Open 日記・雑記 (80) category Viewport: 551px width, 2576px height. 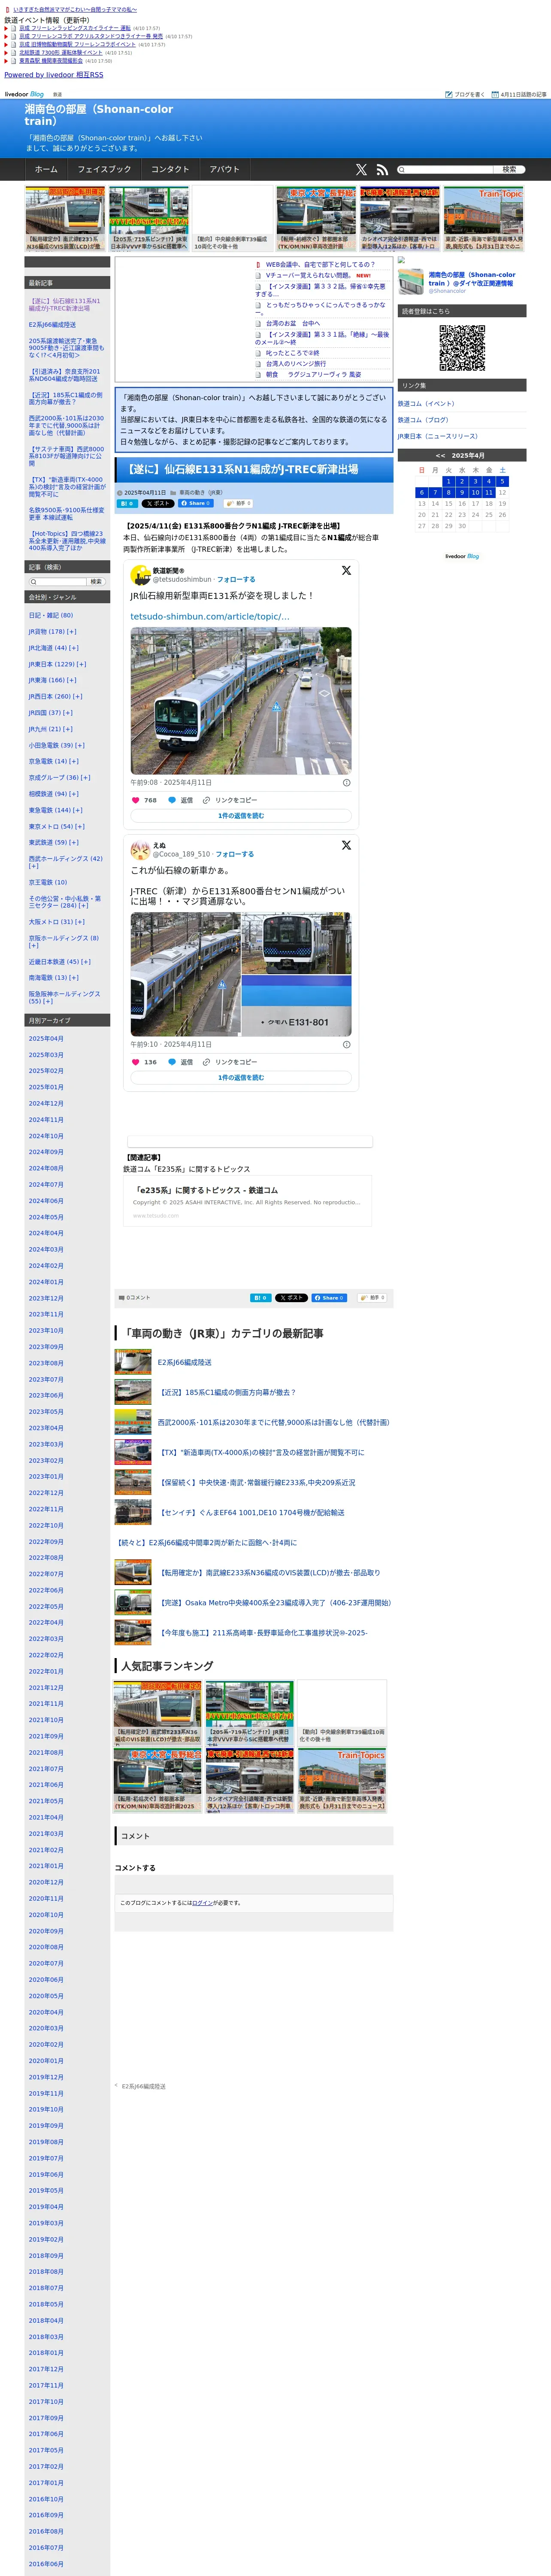coord(51,615)
